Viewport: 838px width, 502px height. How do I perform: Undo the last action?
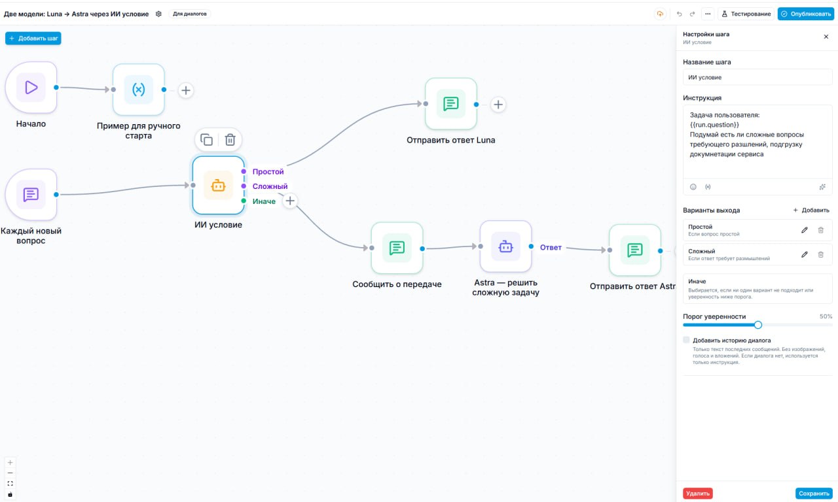[679, 14]
